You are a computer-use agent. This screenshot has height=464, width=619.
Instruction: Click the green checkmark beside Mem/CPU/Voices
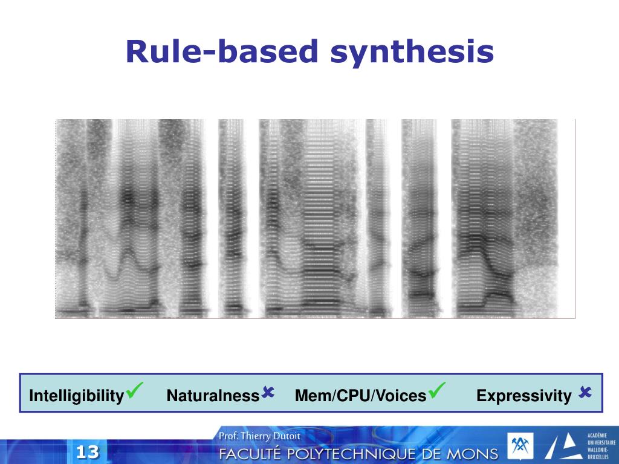pyautogui.click(x=436, y=391)
